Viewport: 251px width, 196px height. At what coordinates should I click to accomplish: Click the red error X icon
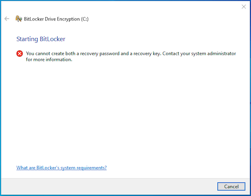(20, 54)
